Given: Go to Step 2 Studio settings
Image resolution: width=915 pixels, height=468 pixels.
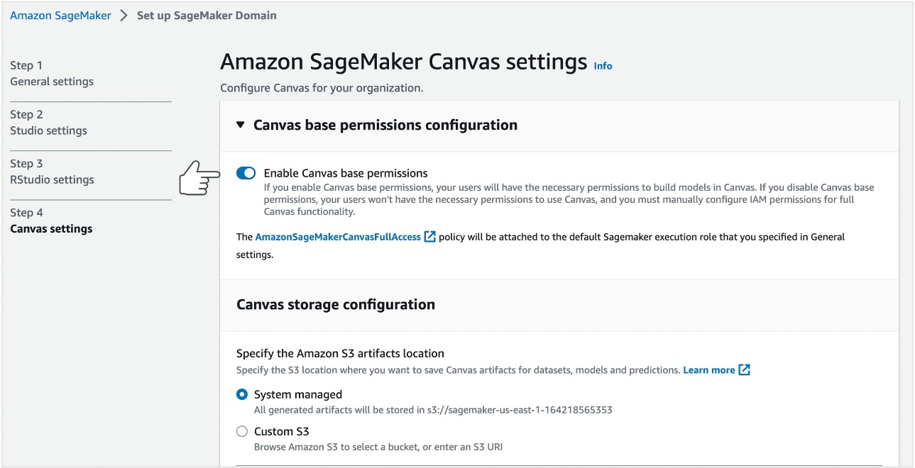Looking at the screenshot, I should (48, 122).
